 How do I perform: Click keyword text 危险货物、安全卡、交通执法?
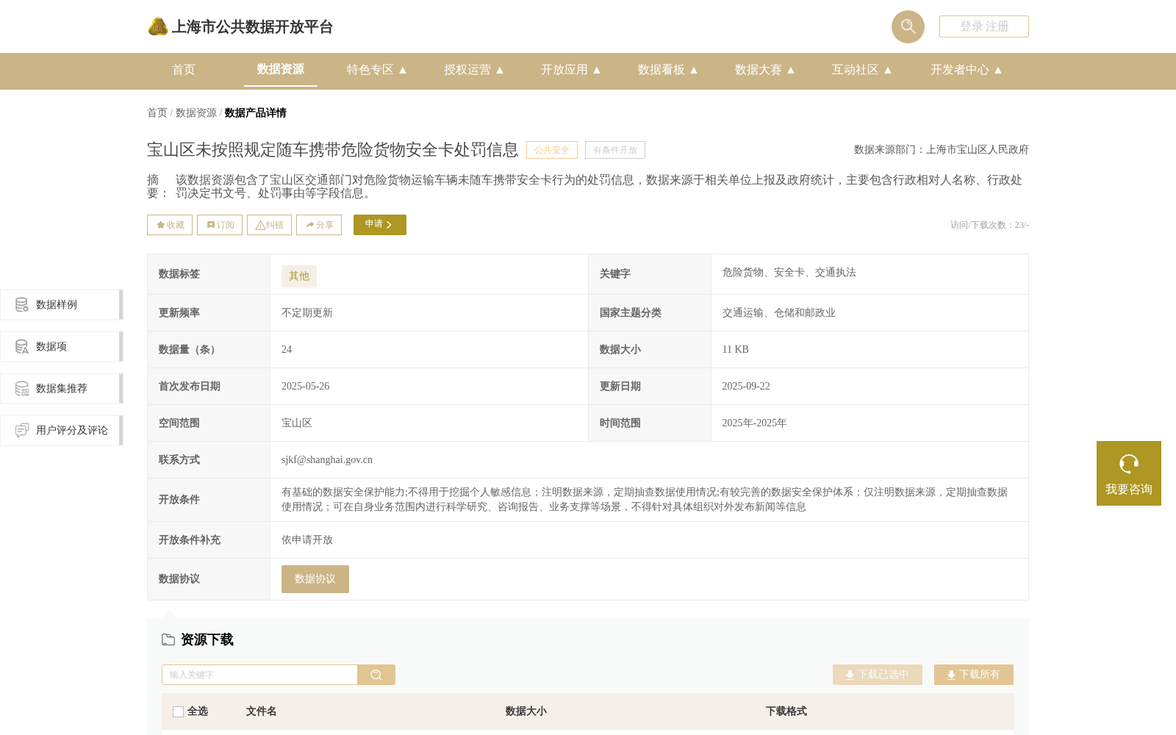789,273
